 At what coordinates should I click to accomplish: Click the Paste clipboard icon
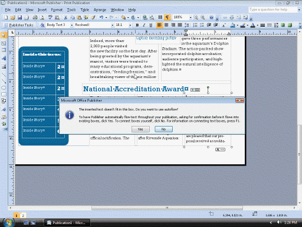coord(79,18)
